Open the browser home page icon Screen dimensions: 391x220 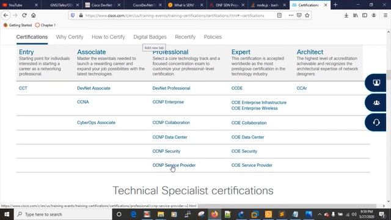coord(34,15)
